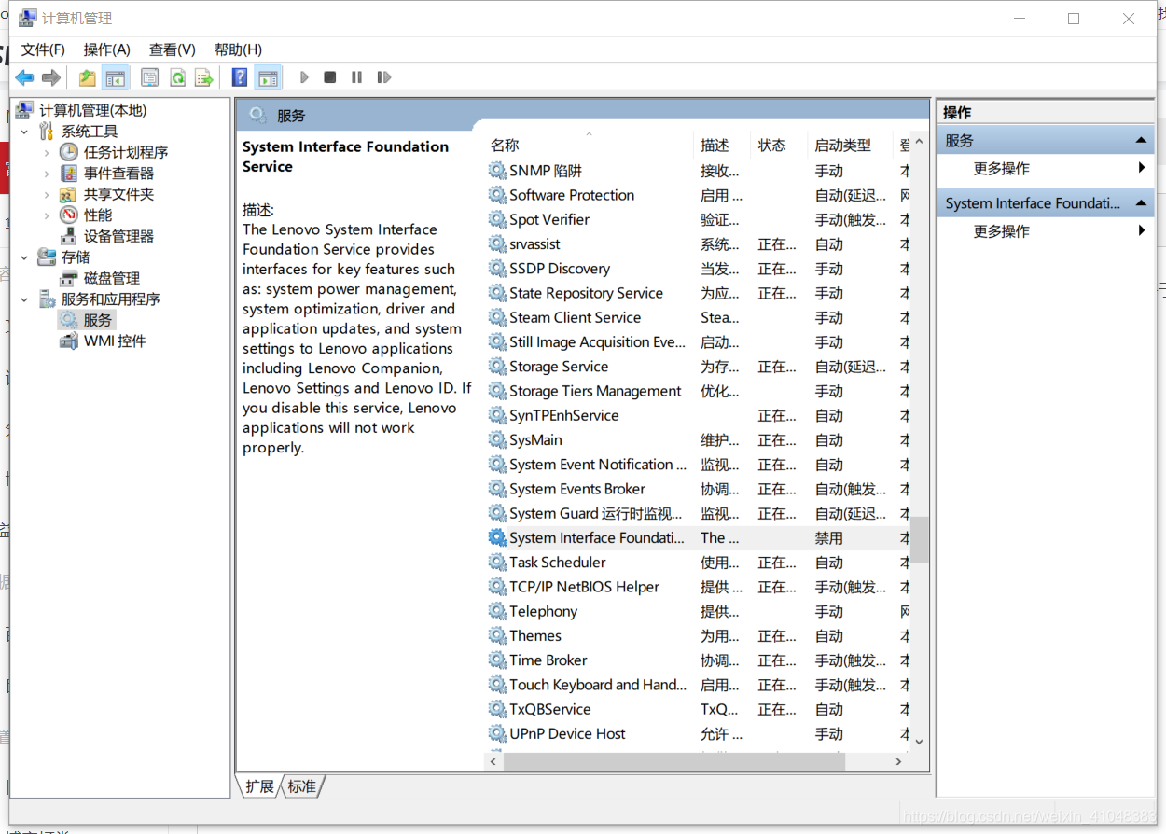Open the 操作(A) menu
Screen dimensions: 1166x834
point(107,49)
